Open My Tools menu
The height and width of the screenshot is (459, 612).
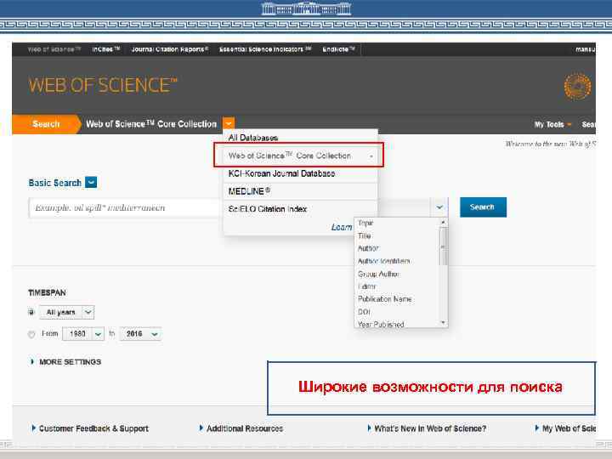[x=552, y=124]
